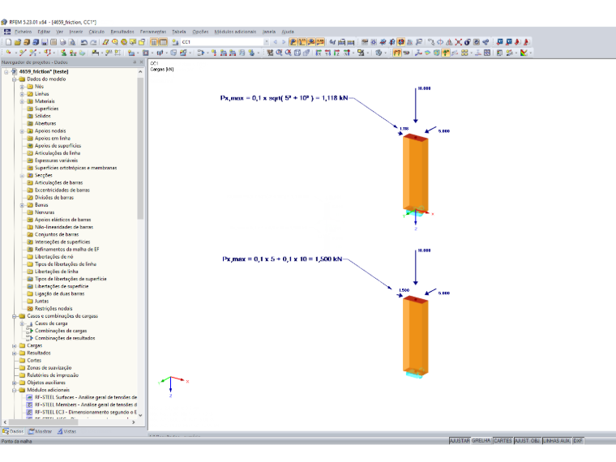Open the Cálculo menu
Image resolution: width=616 pixels, height=462 pixels.
tap(96, 32)
